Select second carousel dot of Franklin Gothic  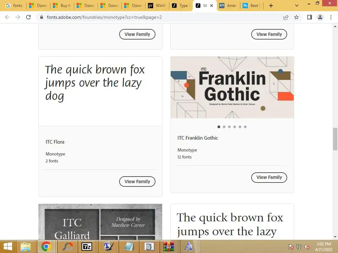tap(224, 127)
